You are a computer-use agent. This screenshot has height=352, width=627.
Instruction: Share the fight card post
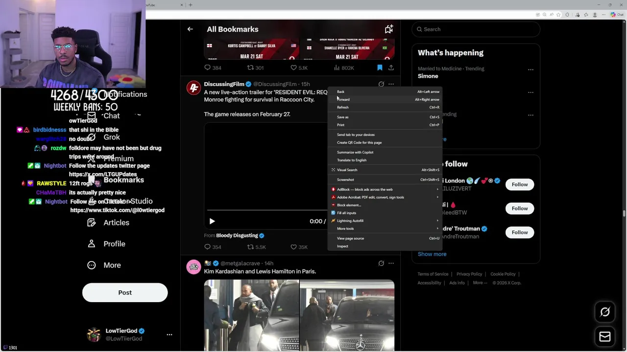pos(391,67)
